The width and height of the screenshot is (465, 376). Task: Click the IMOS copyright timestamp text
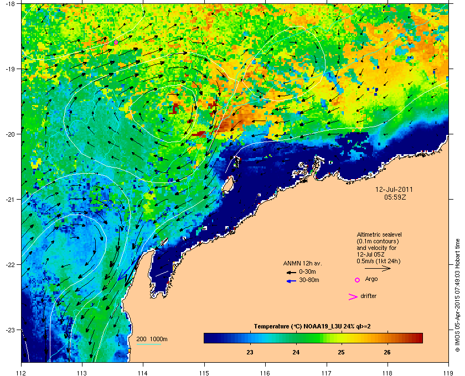[457, 296]
